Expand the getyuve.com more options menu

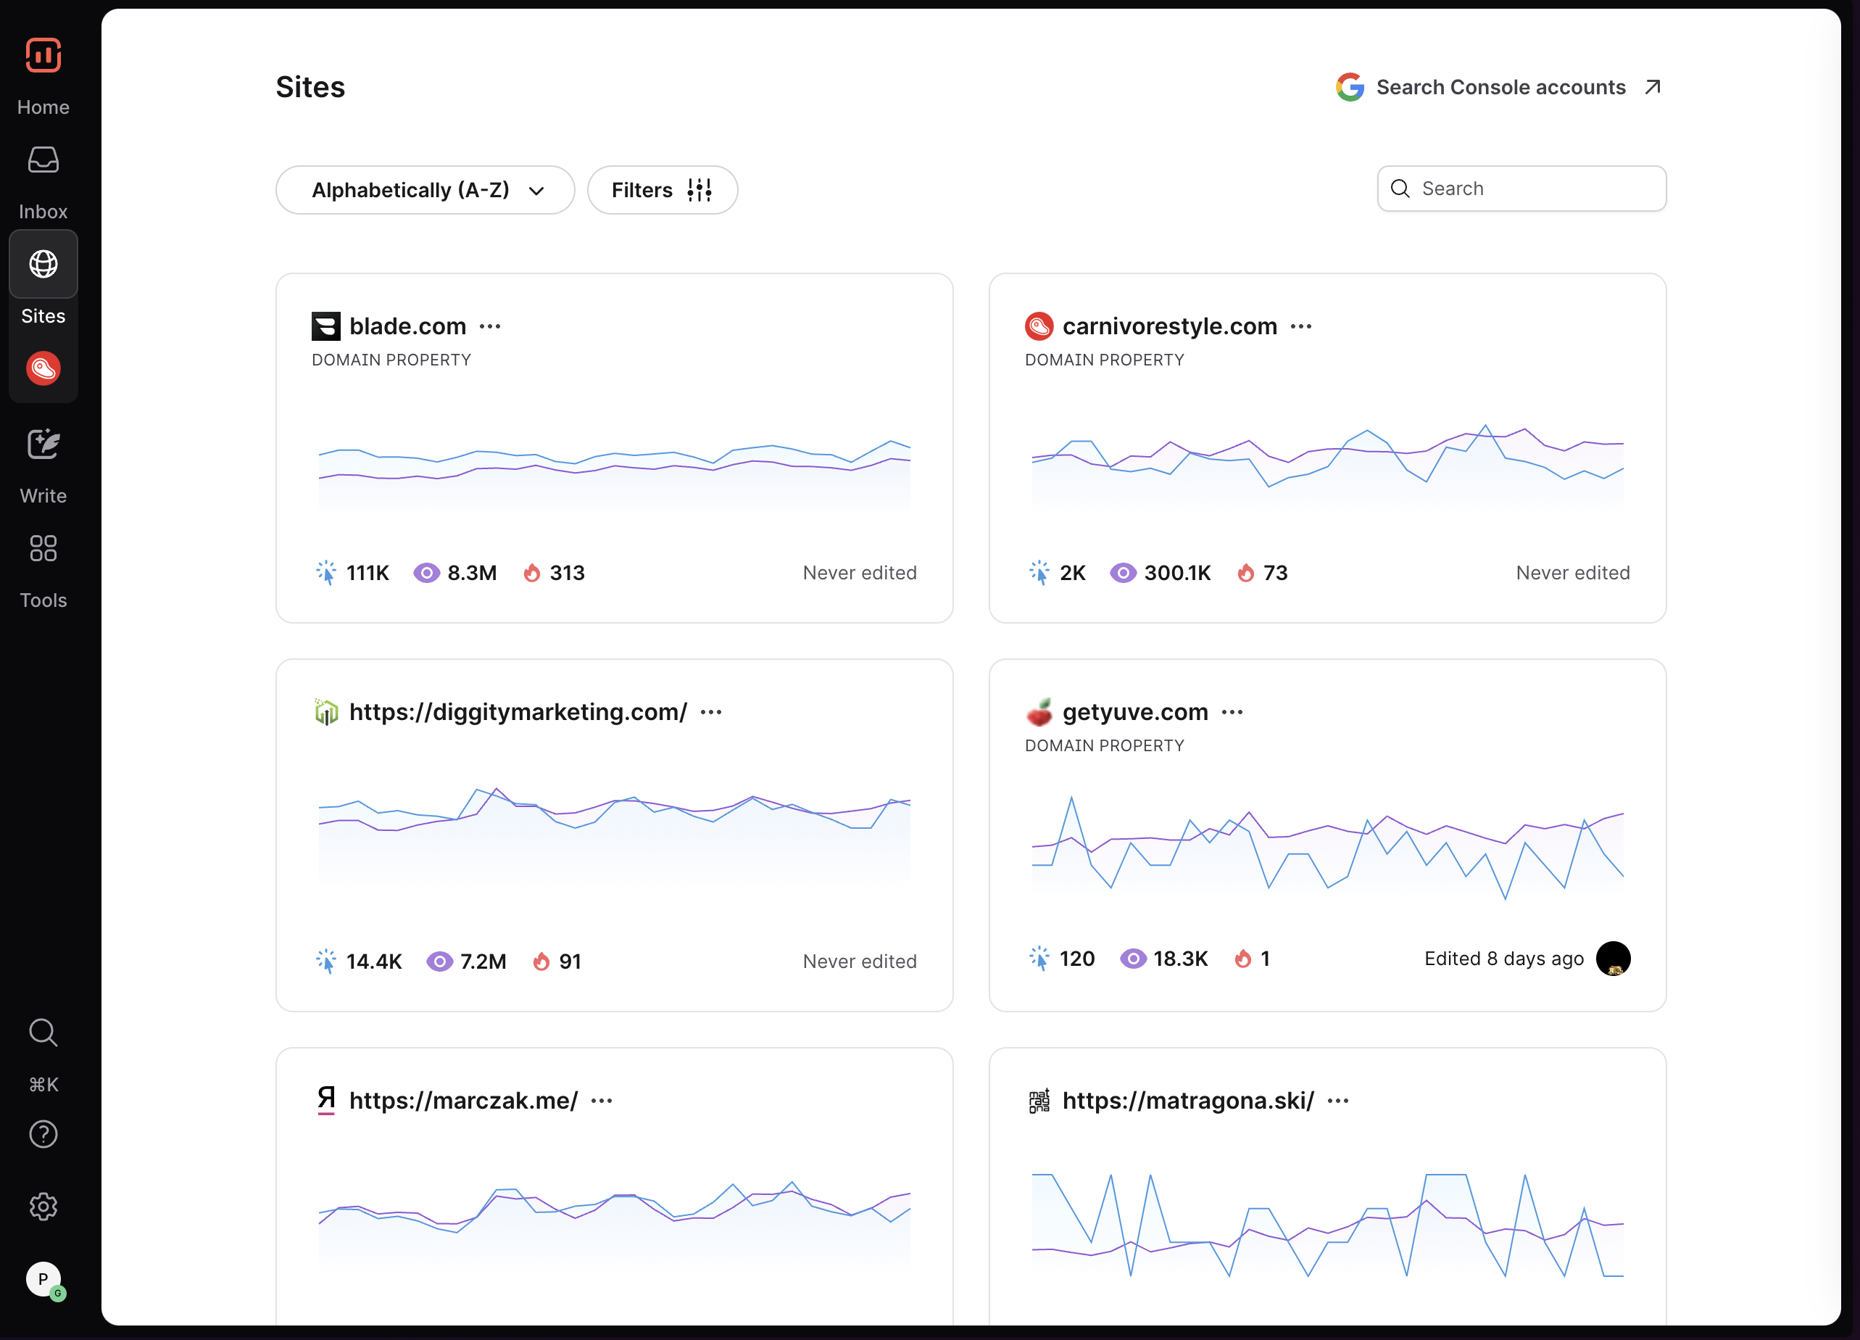tap(1232, 712)
